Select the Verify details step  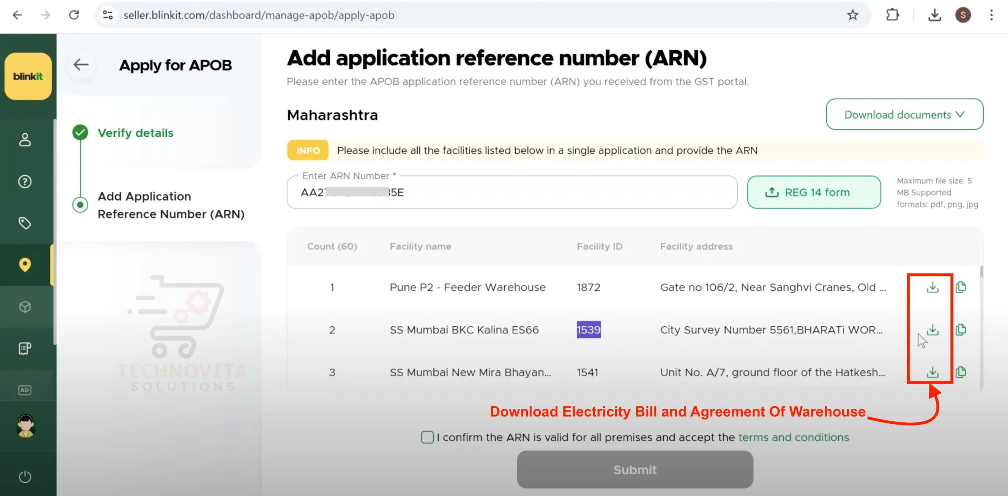pos(135,133)
